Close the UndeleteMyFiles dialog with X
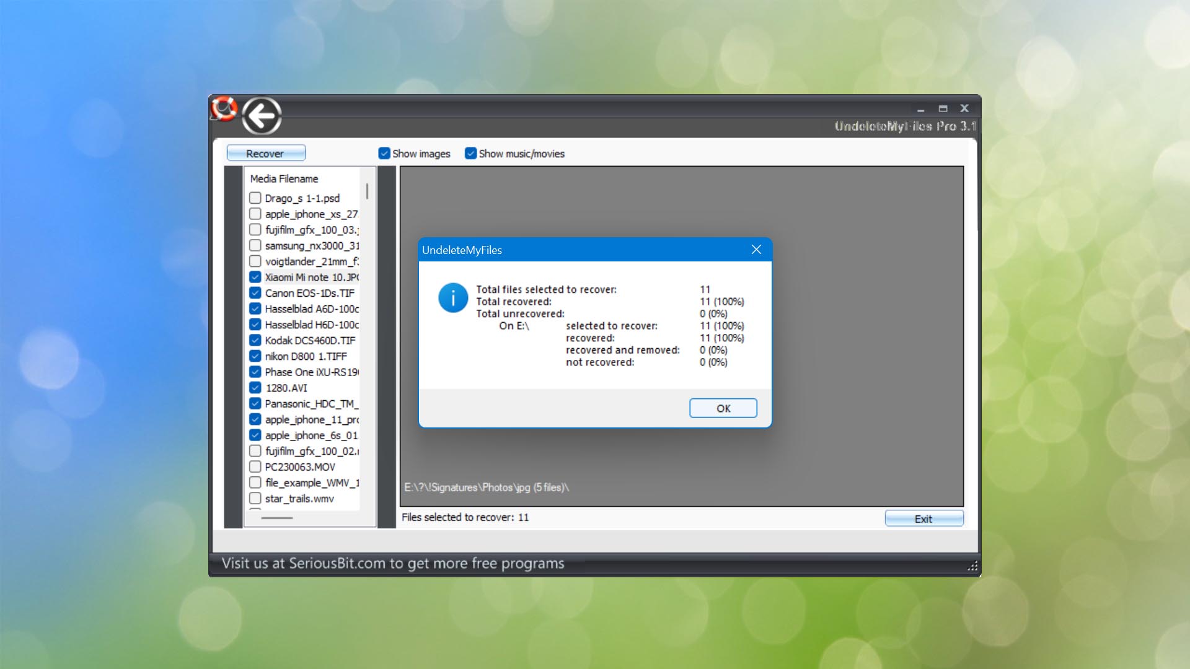 point(756,249)
